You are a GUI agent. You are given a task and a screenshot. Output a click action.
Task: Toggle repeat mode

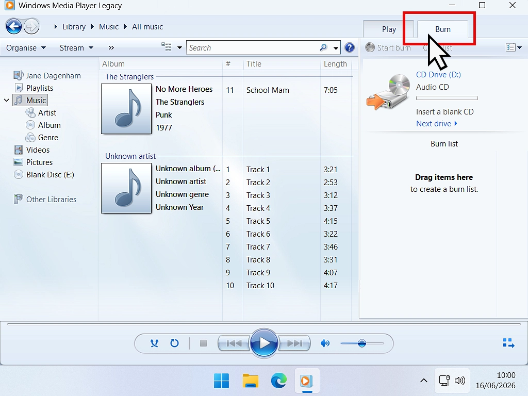(174, 343)
